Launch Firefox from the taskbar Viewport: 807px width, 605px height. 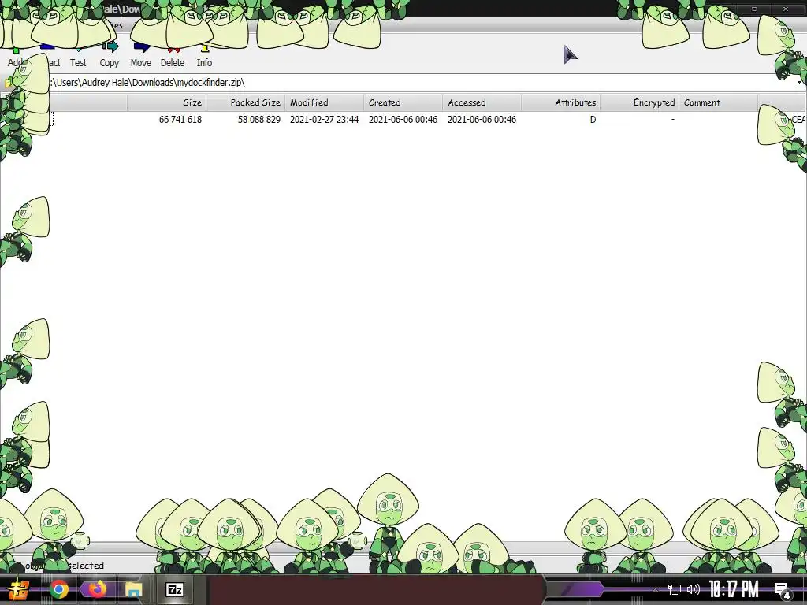(96, 589)
